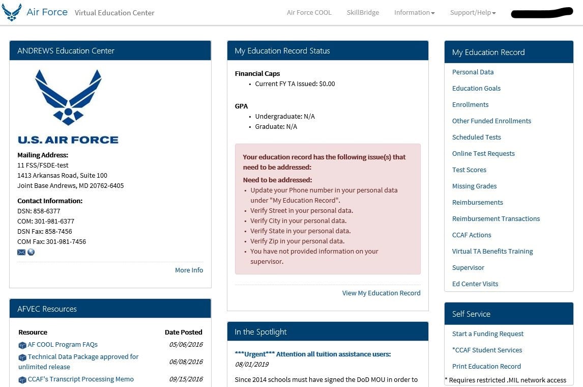Click cube icon by CCAF's Transcript Processing Memo
583x387 pixels.
click(22, 380)
